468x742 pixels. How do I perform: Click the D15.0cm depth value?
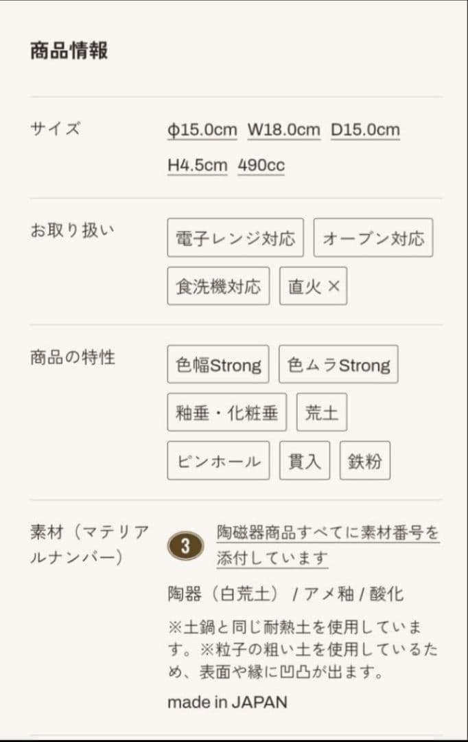pyautogui.click(x=365, y=130)
